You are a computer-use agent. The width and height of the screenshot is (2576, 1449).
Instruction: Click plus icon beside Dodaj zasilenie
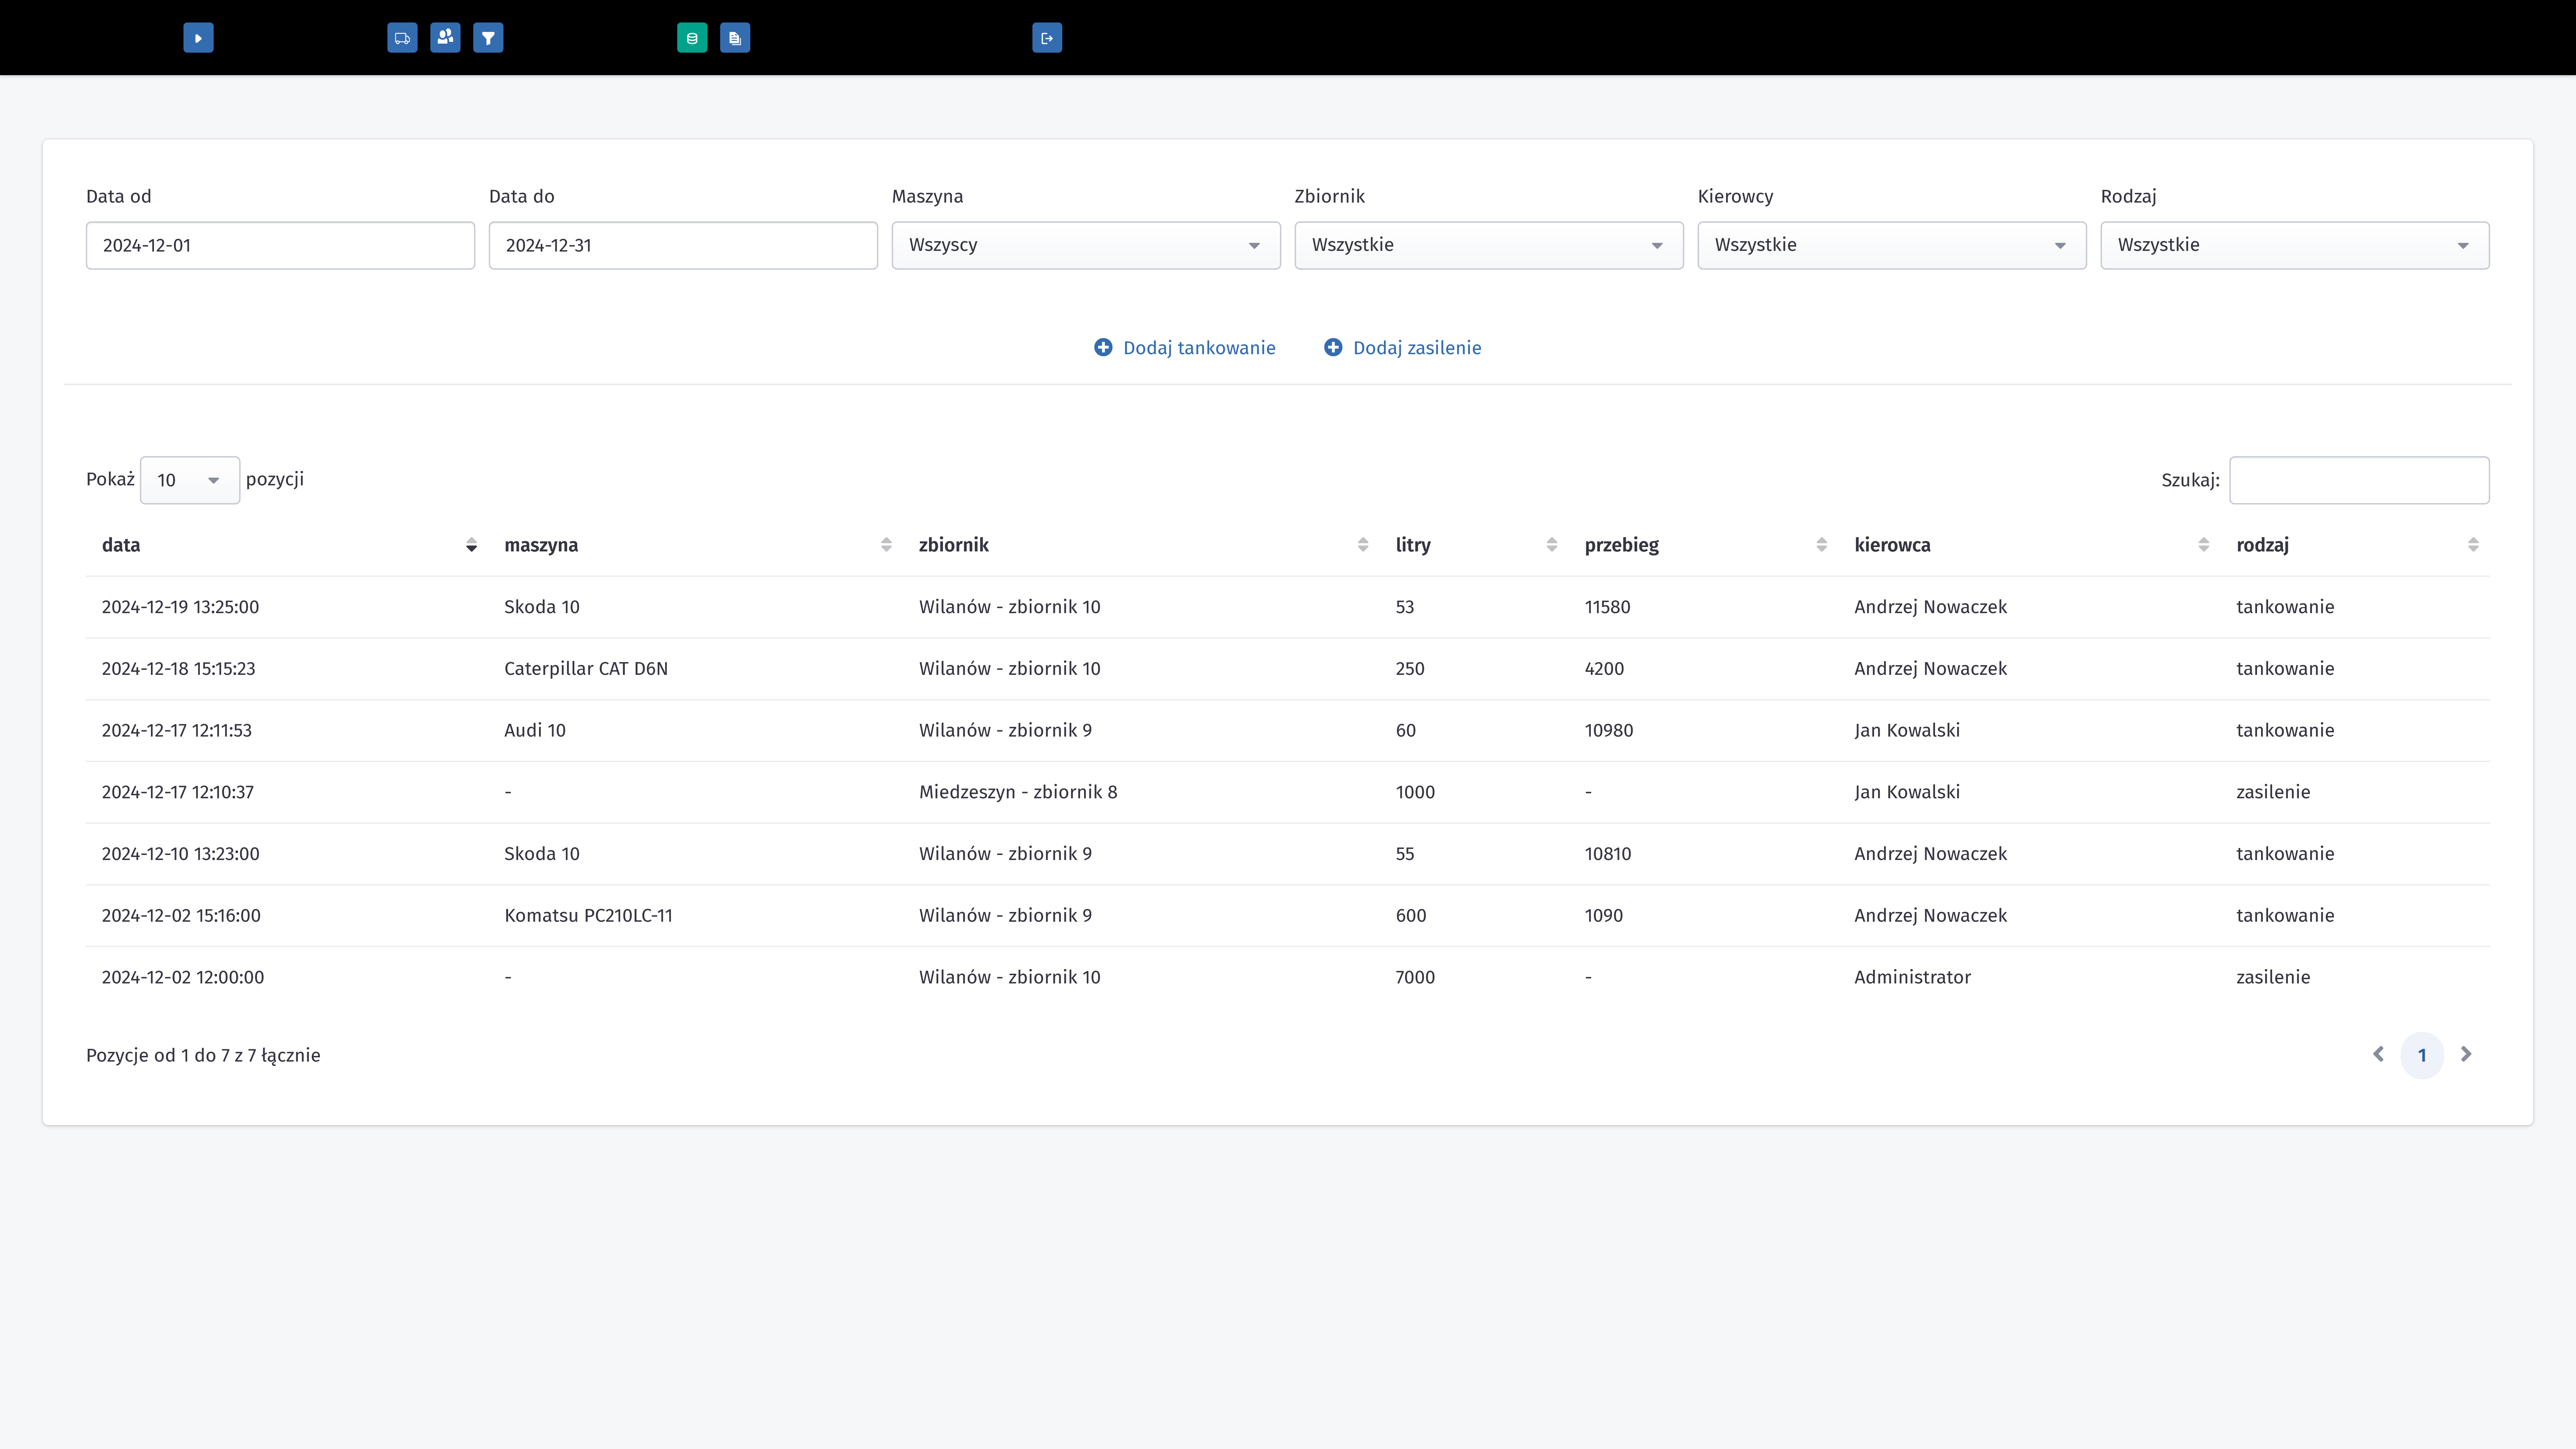(1333, 347)
